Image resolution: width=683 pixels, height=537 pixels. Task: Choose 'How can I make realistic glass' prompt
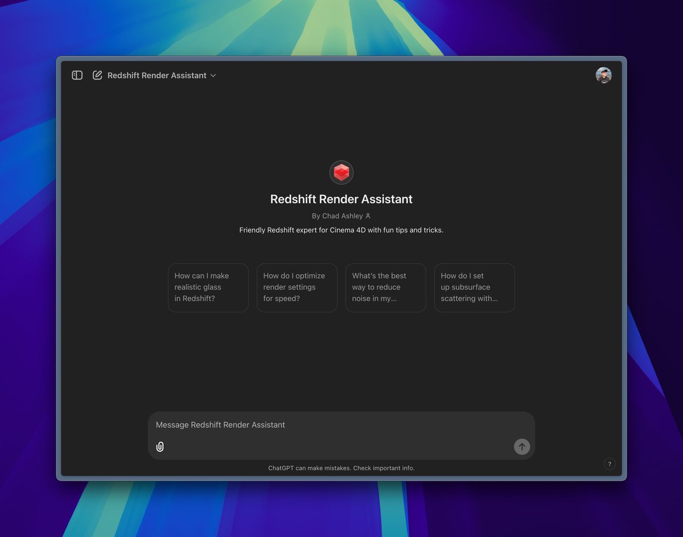tap(208, 287)
